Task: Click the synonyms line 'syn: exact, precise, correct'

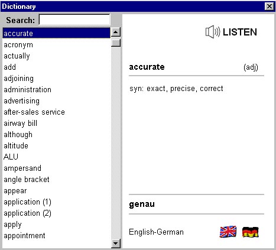Action: (x=176, y=89)
